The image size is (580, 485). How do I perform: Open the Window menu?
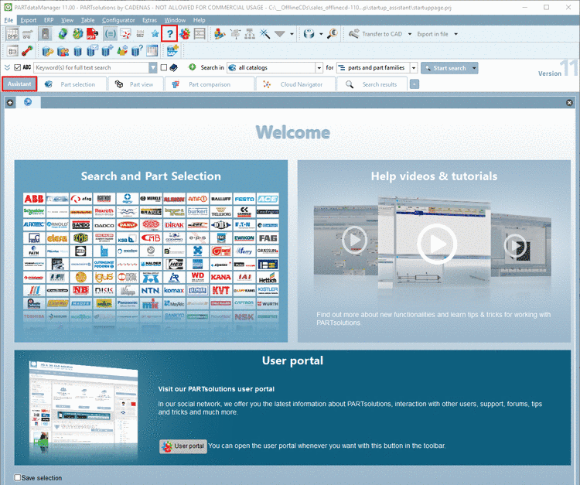coord(175,20)
